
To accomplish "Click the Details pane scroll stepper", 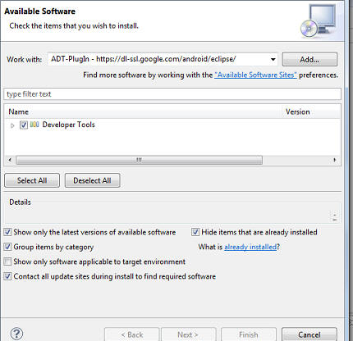I will (334, 216).
